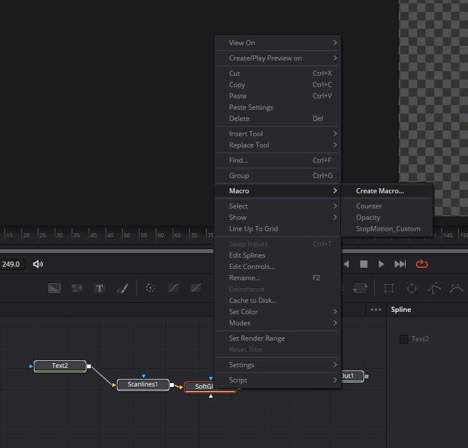The height and width of the screenshot is (448, 468).
Task: Expand the Select submenu
Action: click(x=278, y=206)
